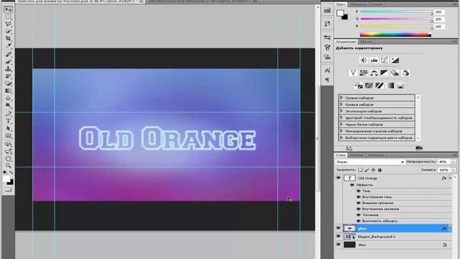This screenshot has height=259, width=460.
Task: Add a Color Balance adjustment
Action: tap(374, 73)
